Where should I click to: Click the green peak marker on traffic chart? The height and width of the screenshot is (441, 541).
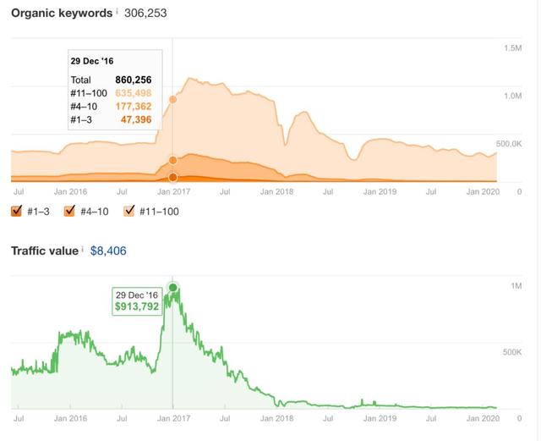(x=173, y=288)
